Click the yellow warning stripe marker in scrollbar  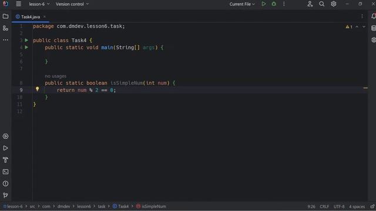click(x=365, y=88)
